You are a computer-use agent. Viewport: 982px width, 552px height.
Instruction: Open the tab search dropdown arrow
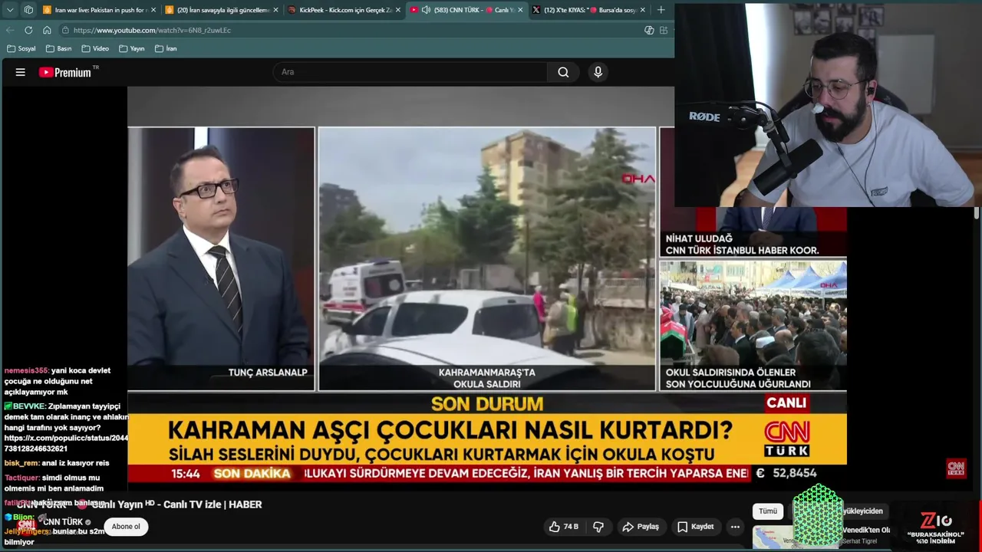click(x=10, y=10)
